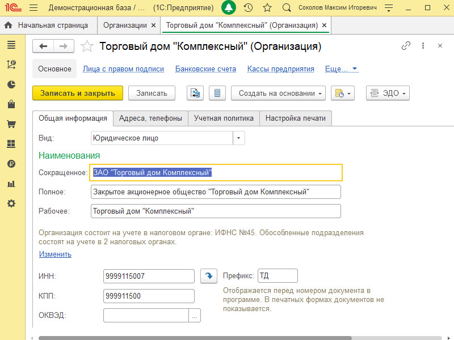Switch to the Учетная политика tab
The width and height of the screenshot is (454, 340).
pyautogui.click(x=224, y=118)
